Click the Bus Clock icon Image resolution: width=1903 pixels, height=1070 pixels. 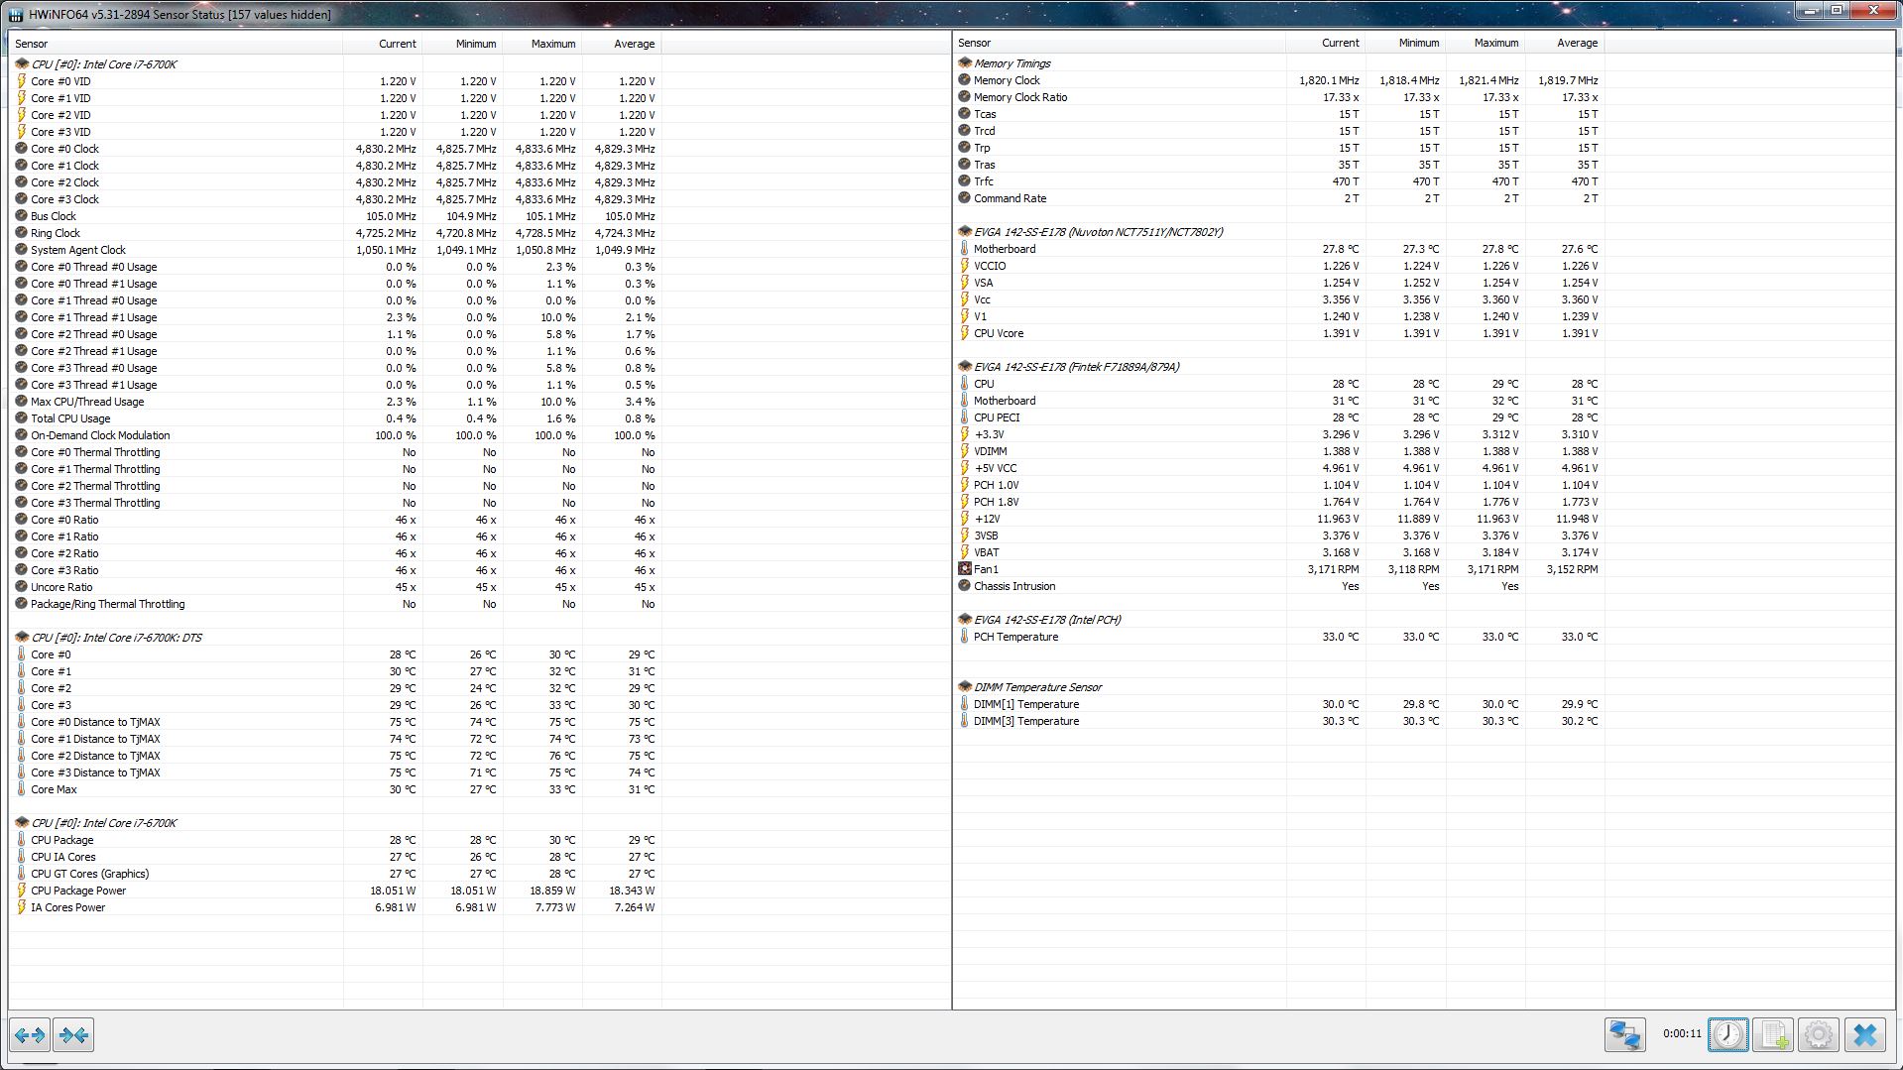[x=22, y=216]
